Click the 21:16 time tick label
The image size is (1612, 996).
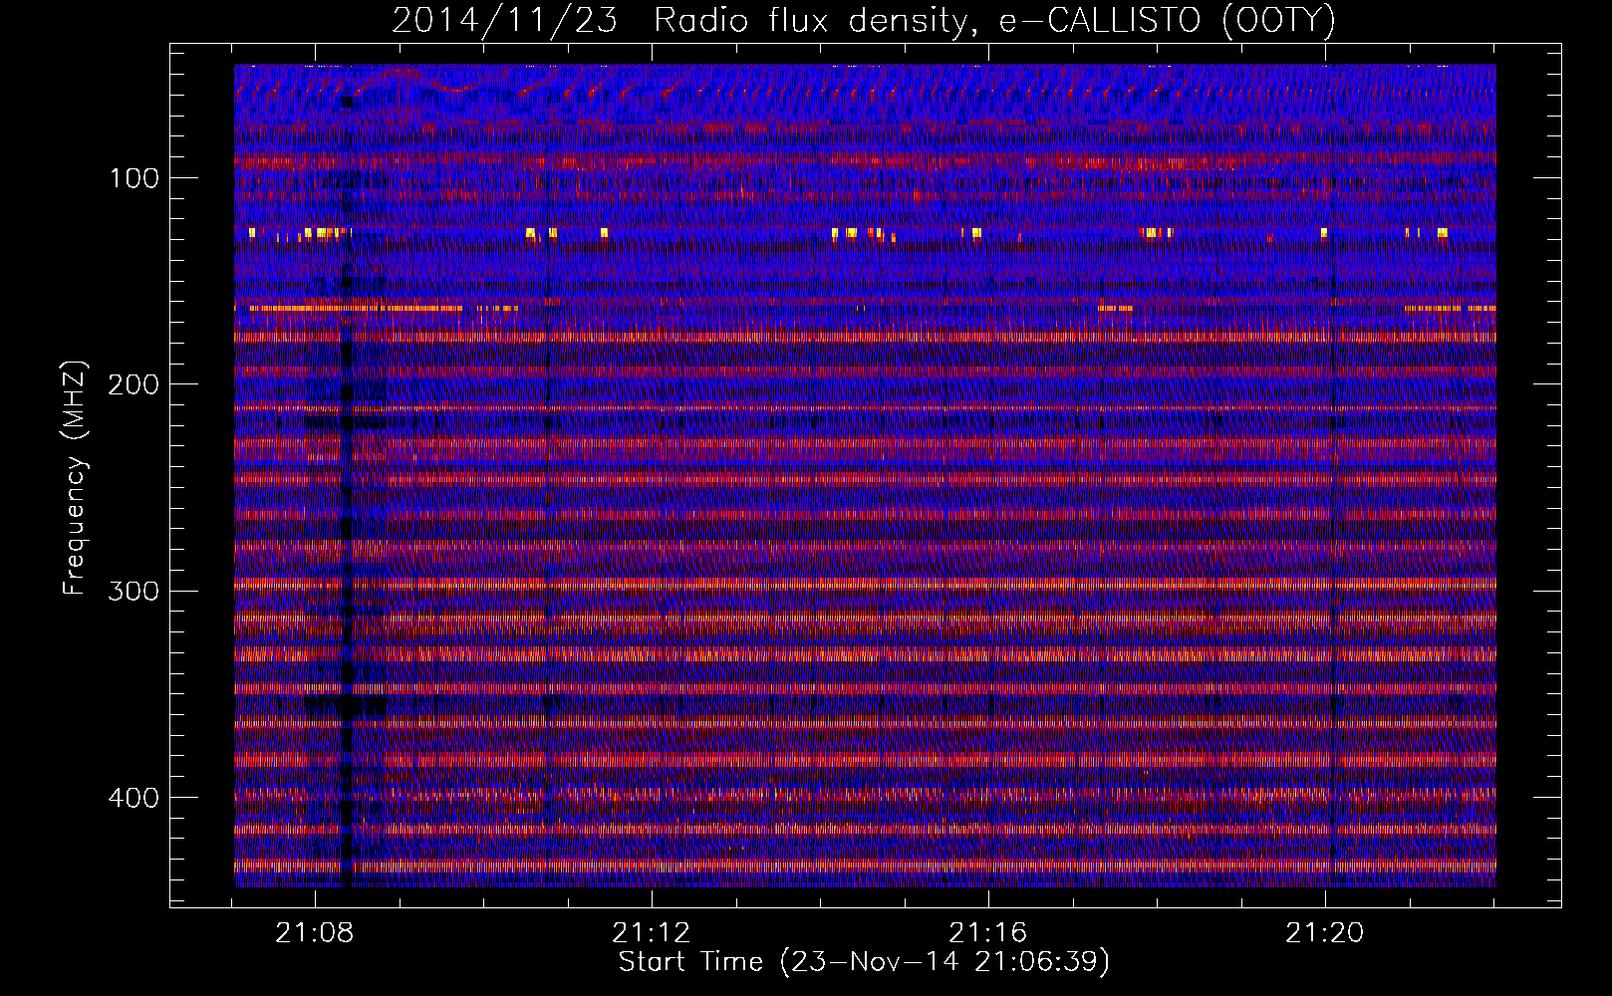tap(988, 933)
